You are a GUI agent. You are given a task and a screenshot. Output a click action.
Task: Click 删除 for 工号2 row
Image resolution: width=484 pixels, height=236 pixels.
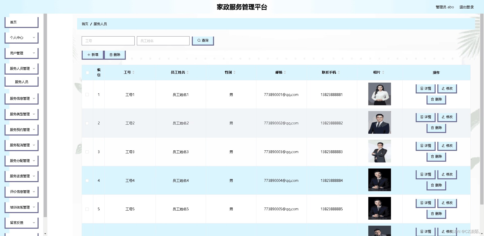(x=436, y=128)
